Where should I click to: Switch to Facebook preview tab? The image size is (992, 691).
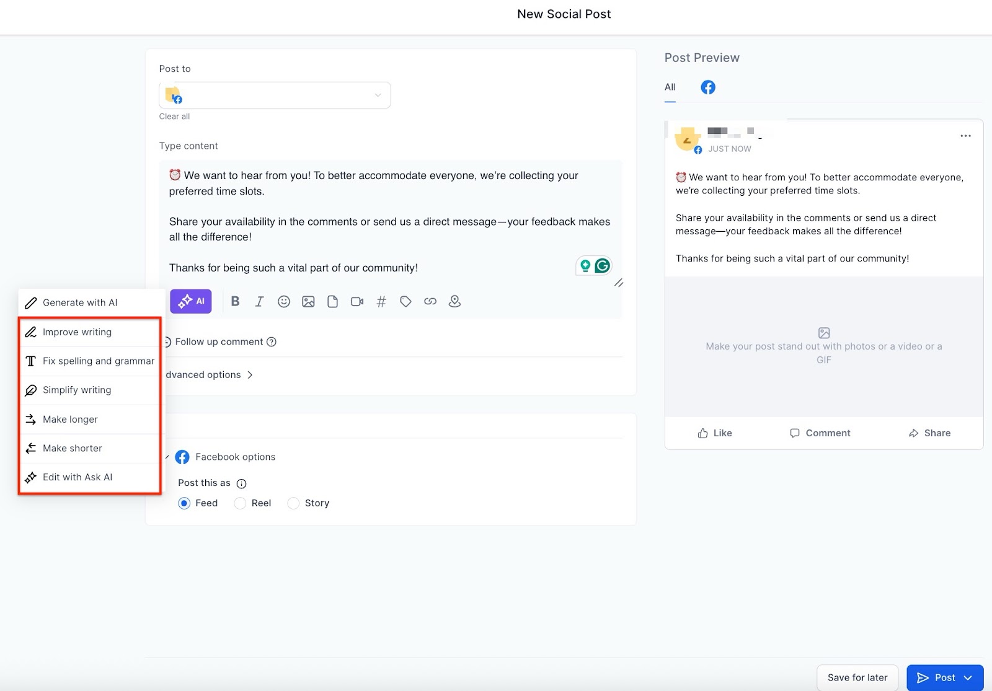(707, 87)
